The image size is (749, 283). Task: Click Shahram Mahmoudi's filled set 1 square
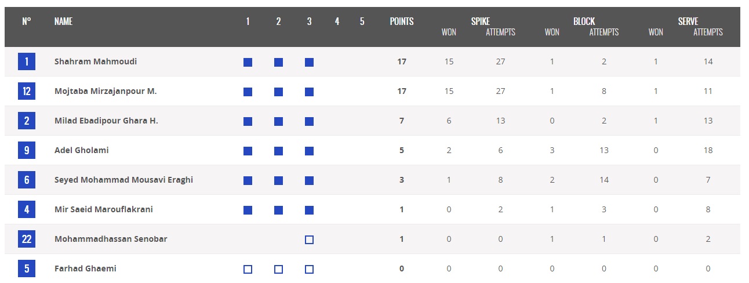[x=248, y=62]
